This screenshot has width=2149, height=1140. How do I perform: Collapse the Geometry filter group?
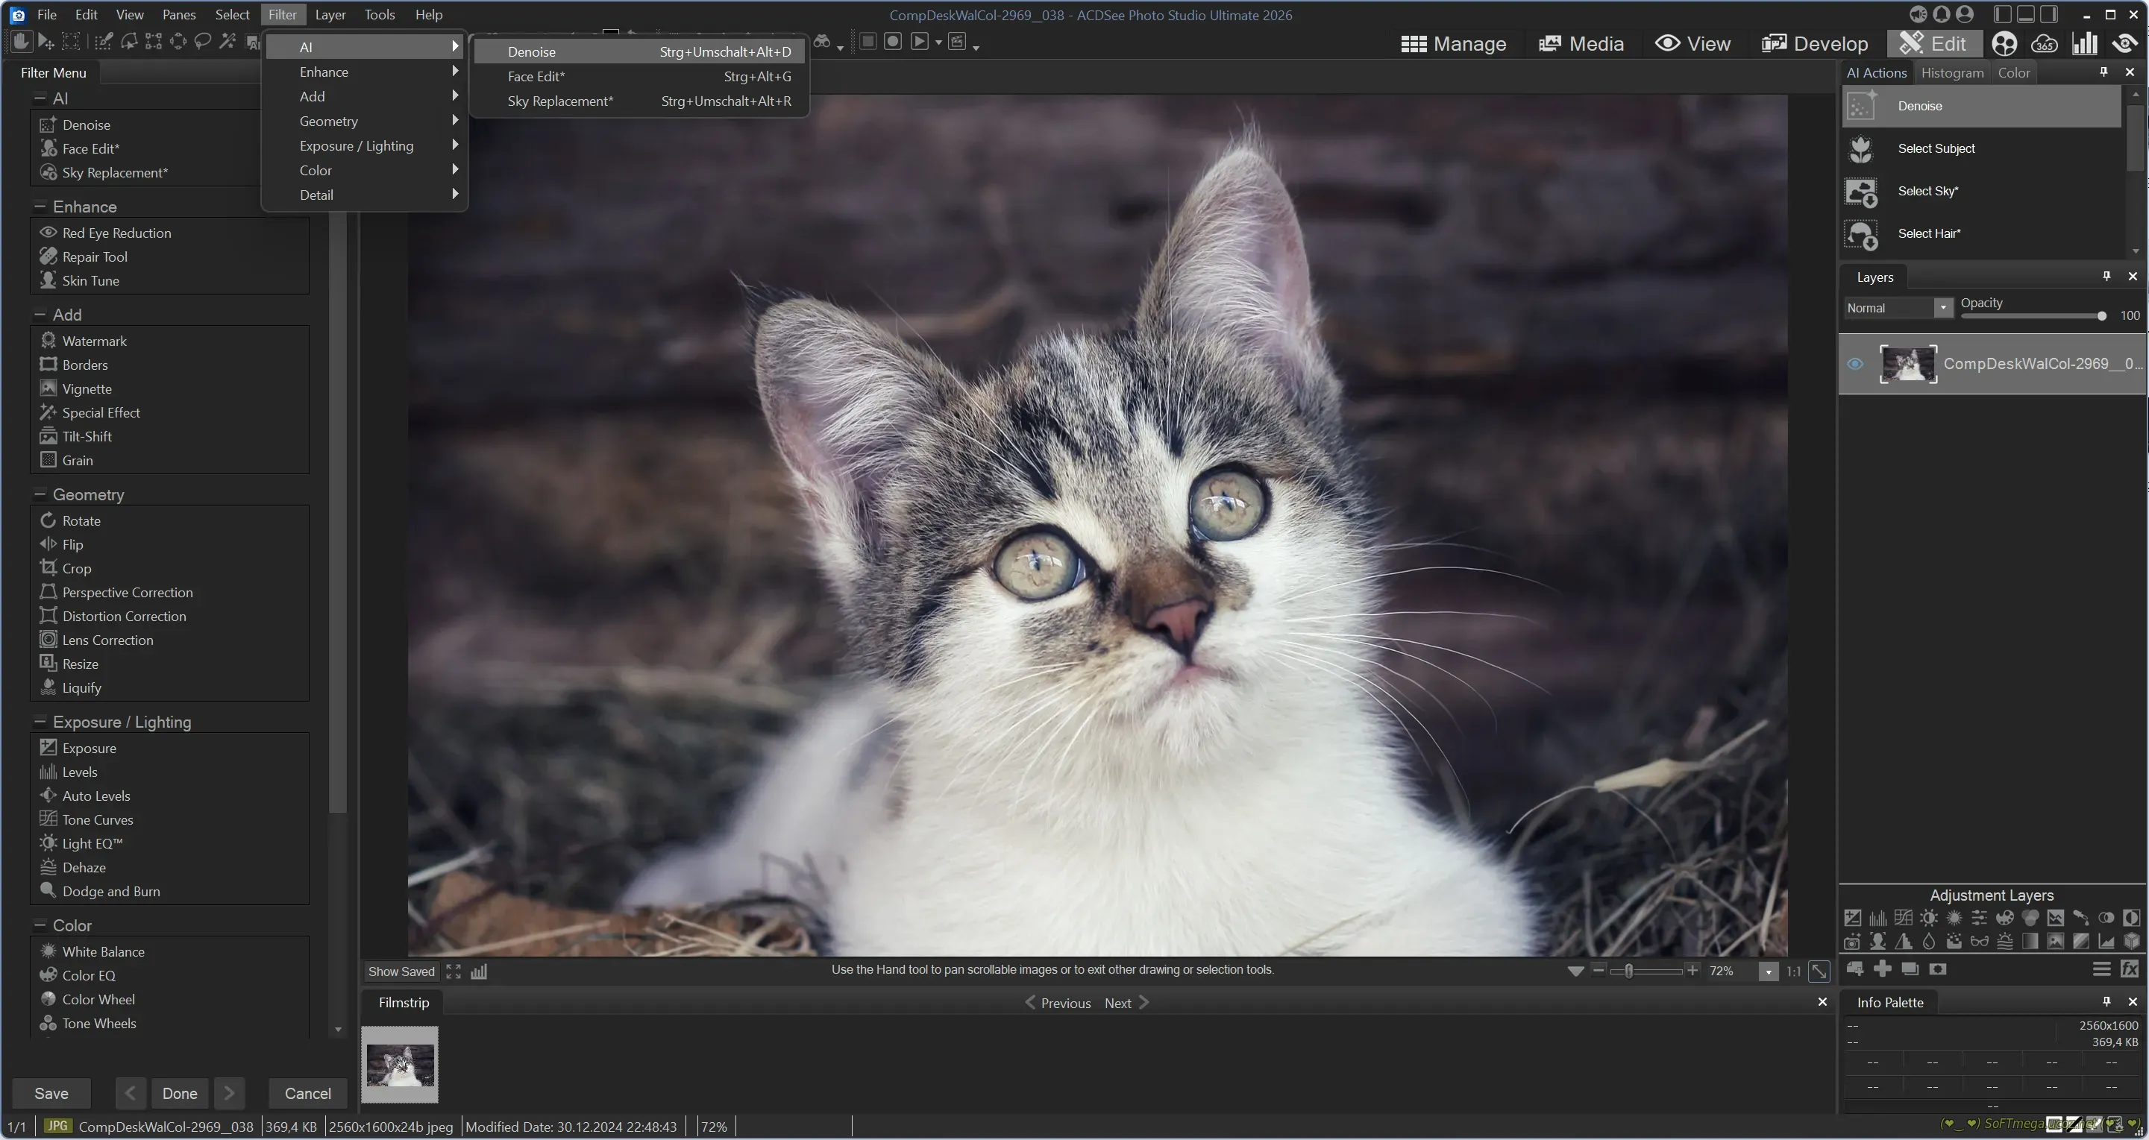tap(40, 494)
